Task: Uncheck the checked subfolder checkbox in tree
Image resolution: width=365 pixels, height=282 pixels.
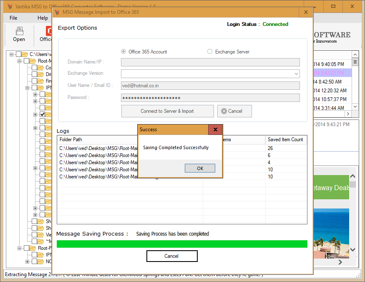Action: pyautogui.click(x=43, y=114)
